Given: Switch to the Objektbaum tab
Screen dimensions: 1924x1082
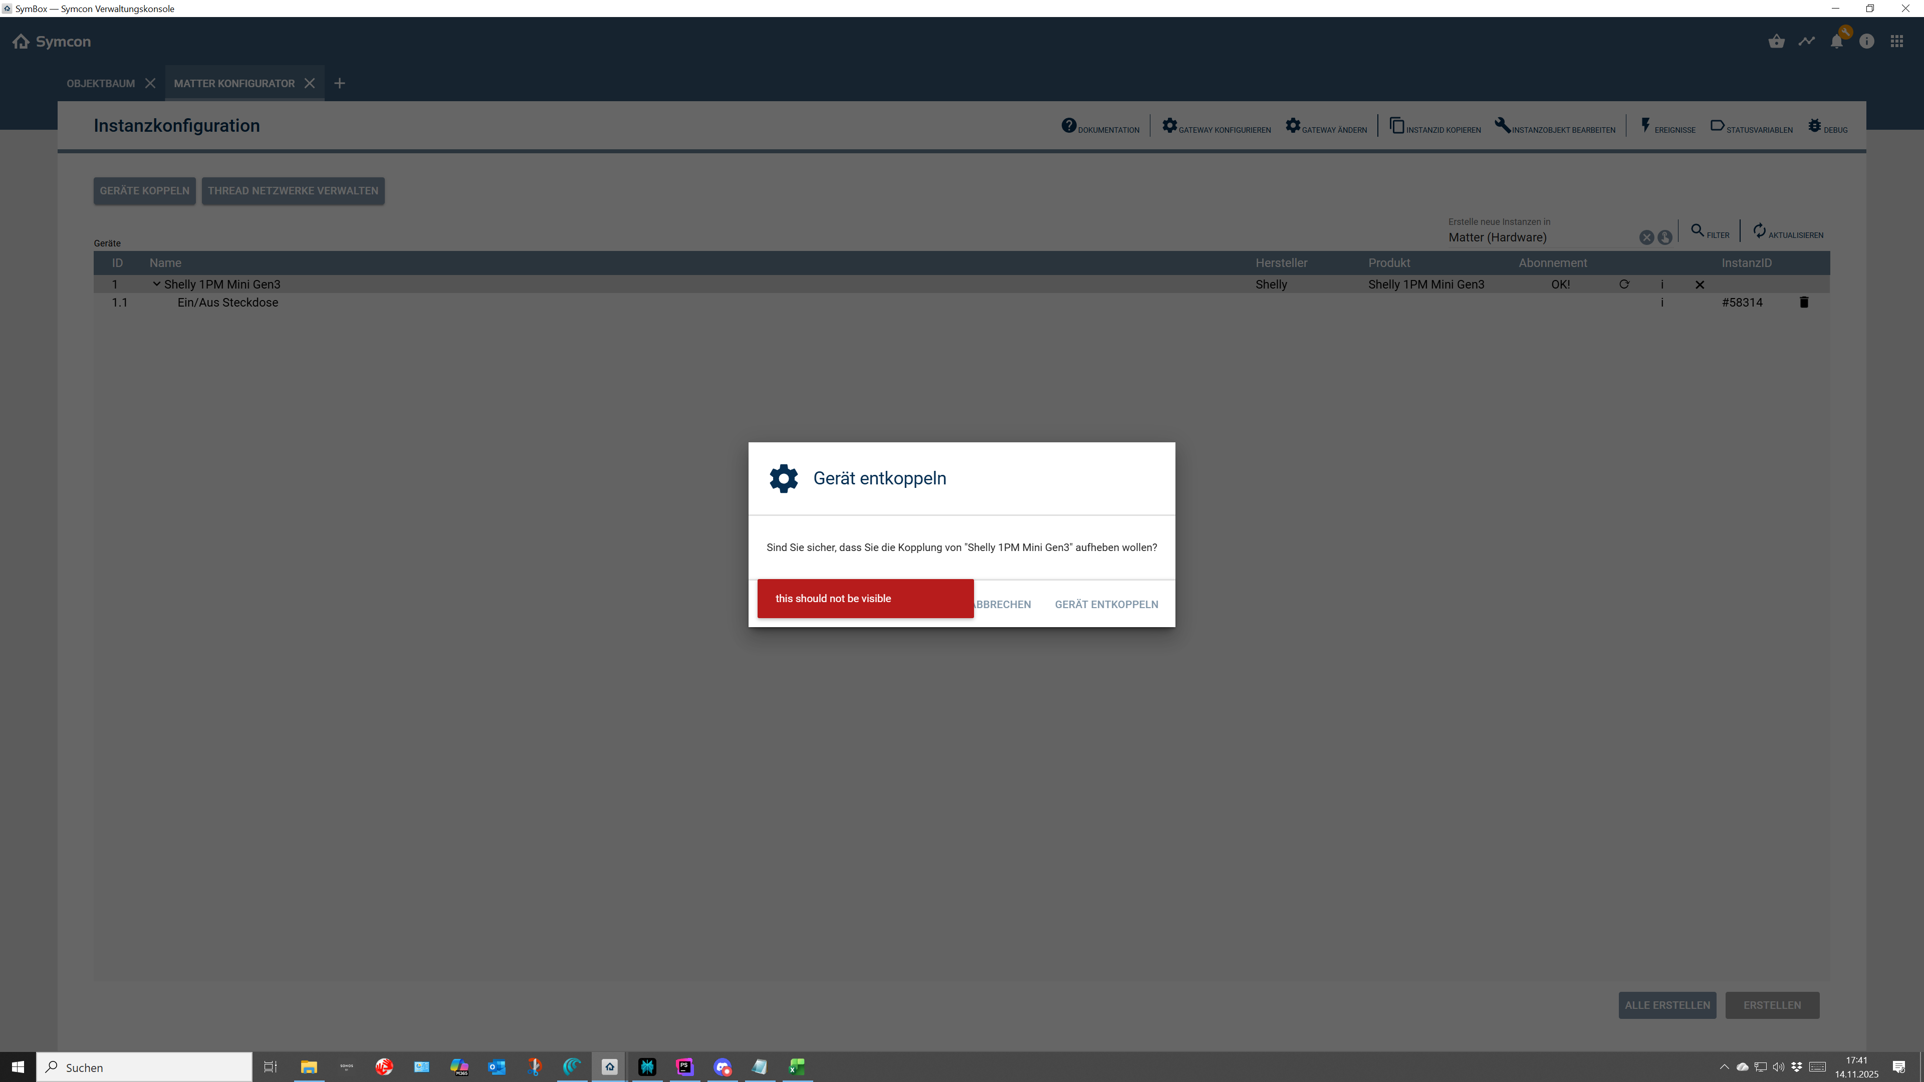Looking at the screenshot, I should 101,84.
